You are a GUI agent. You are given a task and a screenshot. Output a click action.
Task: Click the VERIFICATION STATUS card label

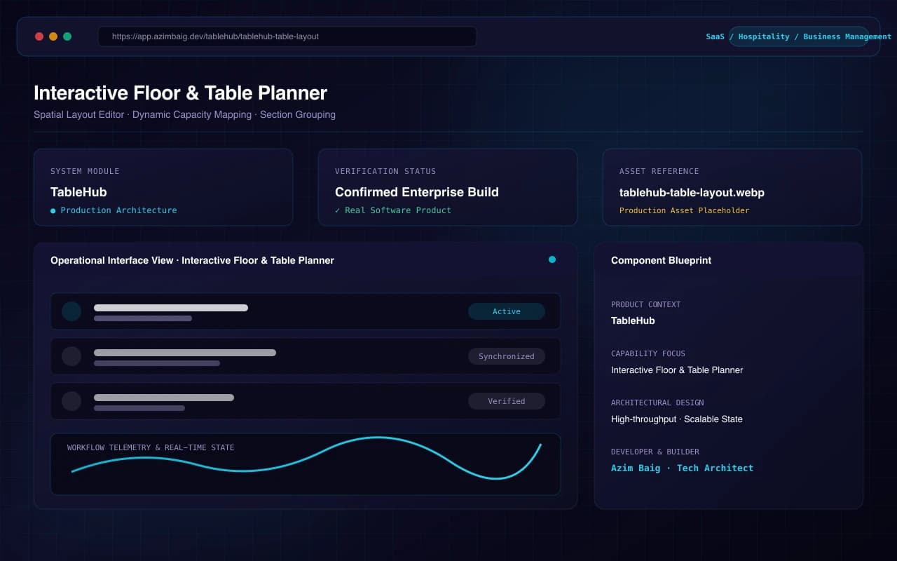385,171
